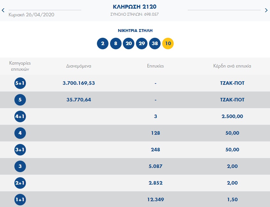
Task: Go to the previous draw with left arrow
Action: click(x=3, y=10)
